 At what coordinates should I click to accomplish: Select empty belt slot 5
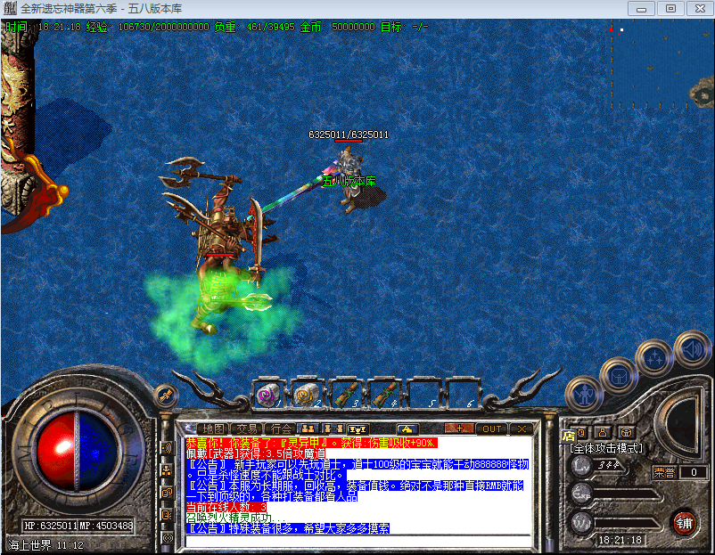423,394
